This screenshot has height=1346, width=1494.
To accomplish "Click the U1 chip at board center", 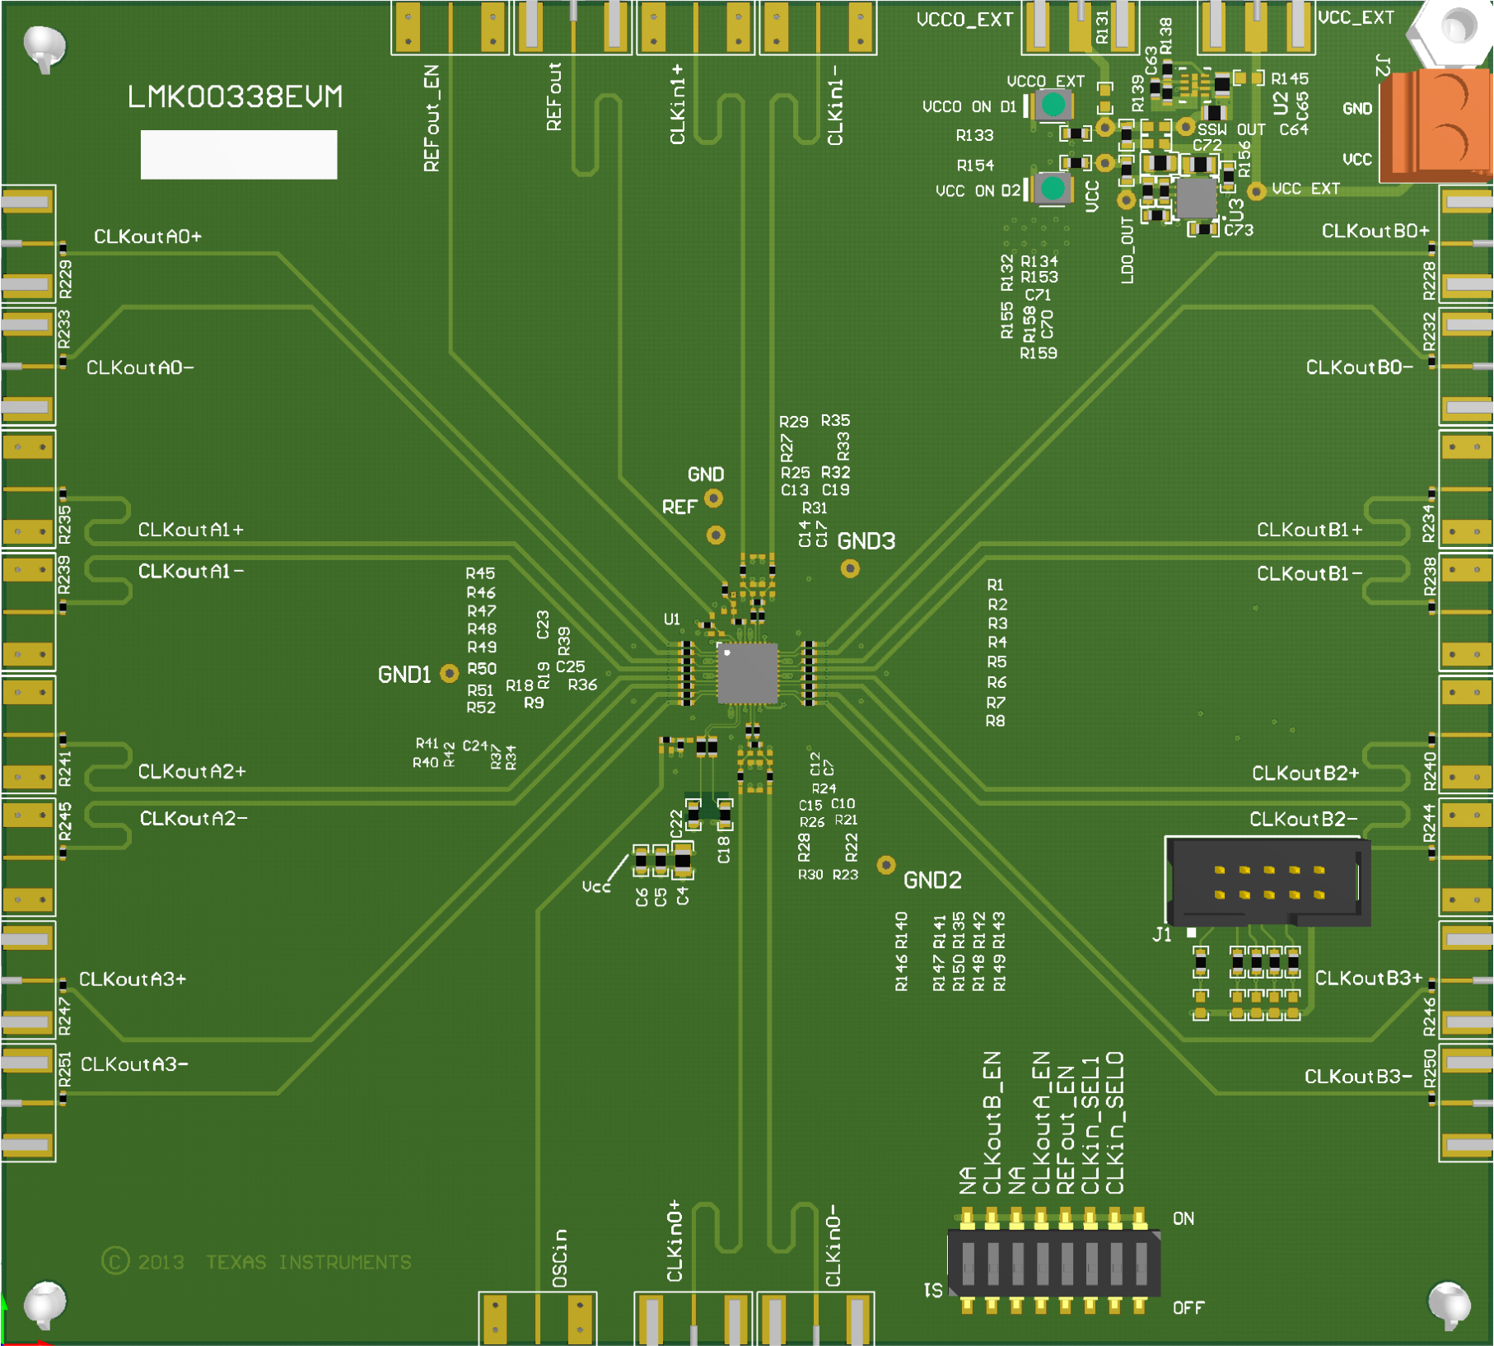I will 747,673.
